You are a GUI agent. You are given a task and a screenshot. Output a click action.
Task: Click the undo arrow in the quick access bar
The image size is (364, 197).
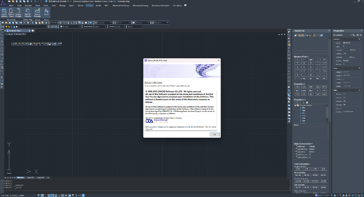click(35, 1)
